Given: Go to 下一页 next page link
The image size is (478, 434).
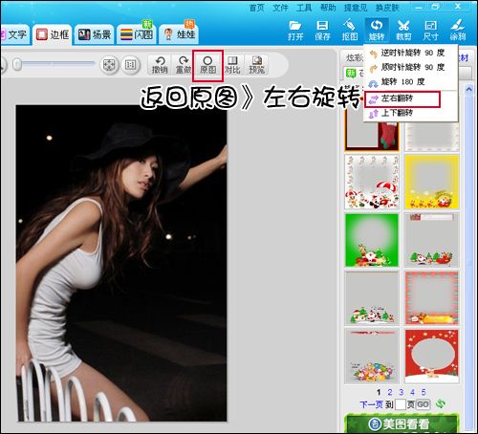Looking at the screenshot, I should [371, 404].
